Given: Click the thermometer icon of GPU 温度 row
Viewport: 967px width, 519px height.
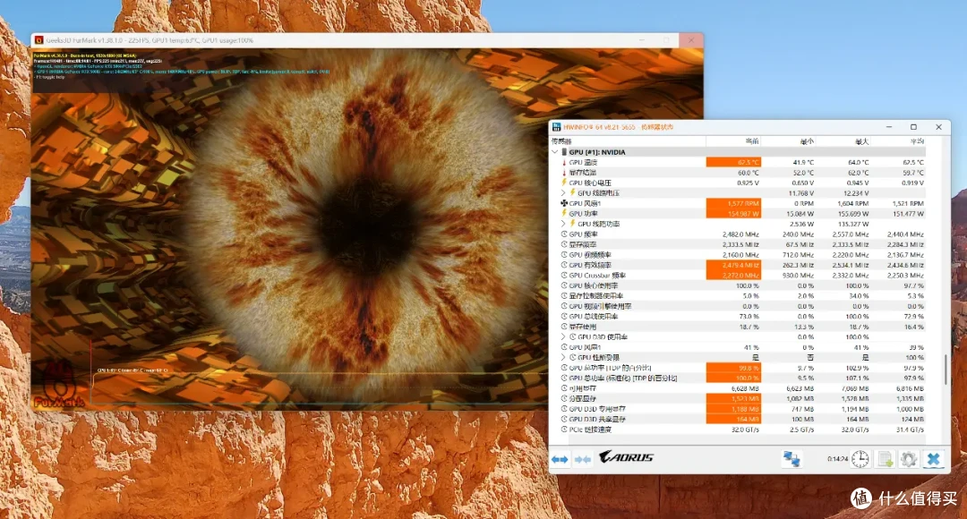Looking at the screenshot, I should pos(564,162).
